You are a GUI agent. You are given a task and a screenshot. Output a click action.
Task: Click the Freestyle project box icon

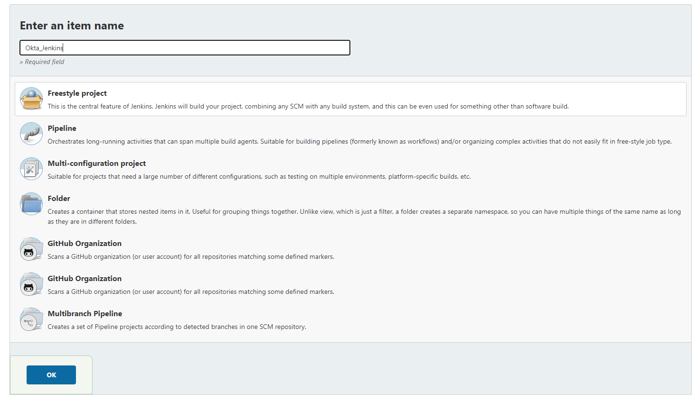31,99
